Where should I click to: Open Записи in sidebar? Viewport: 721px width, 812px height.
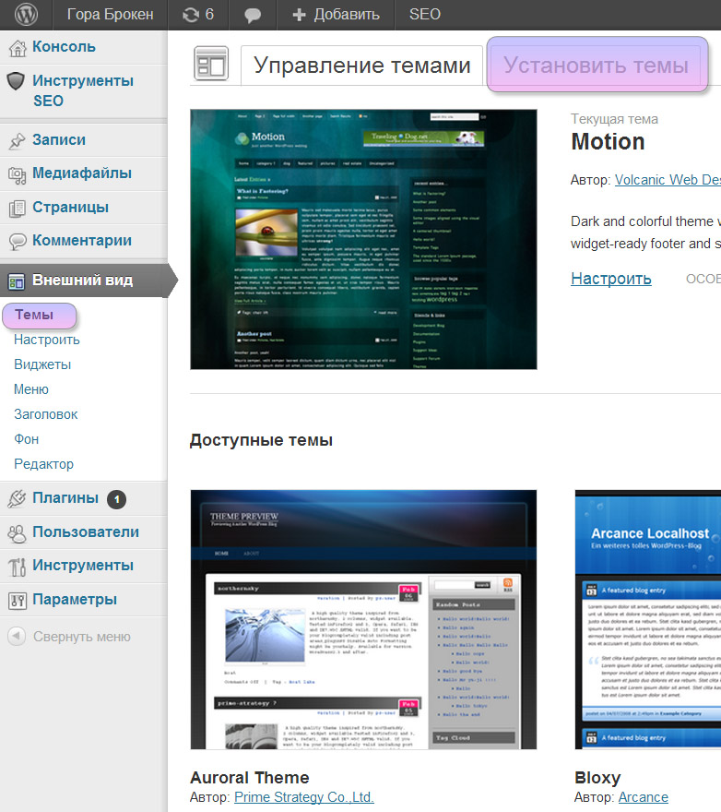coord(59,140)
